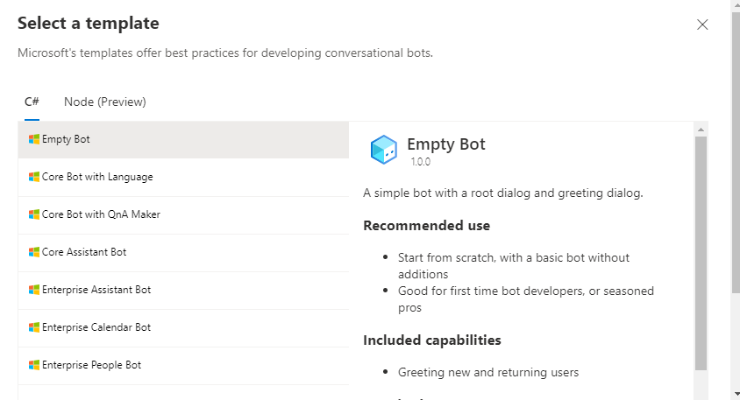
Task: Click Microsoft logo beside Empty Bot
Action: [x=34, y=139]
